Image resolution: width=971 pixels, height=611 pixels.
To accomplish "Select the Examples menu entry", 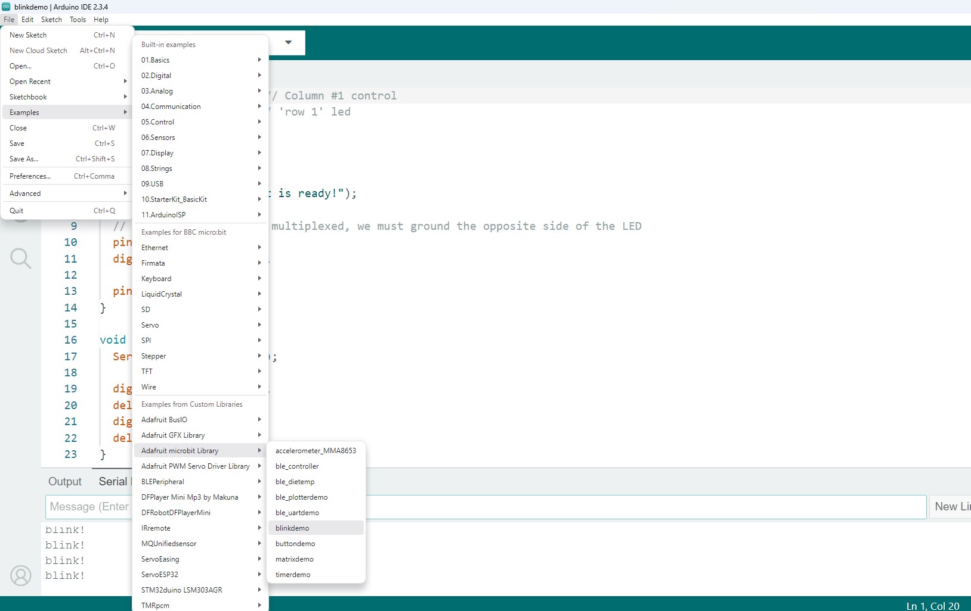I will click(x=66, y=113).
